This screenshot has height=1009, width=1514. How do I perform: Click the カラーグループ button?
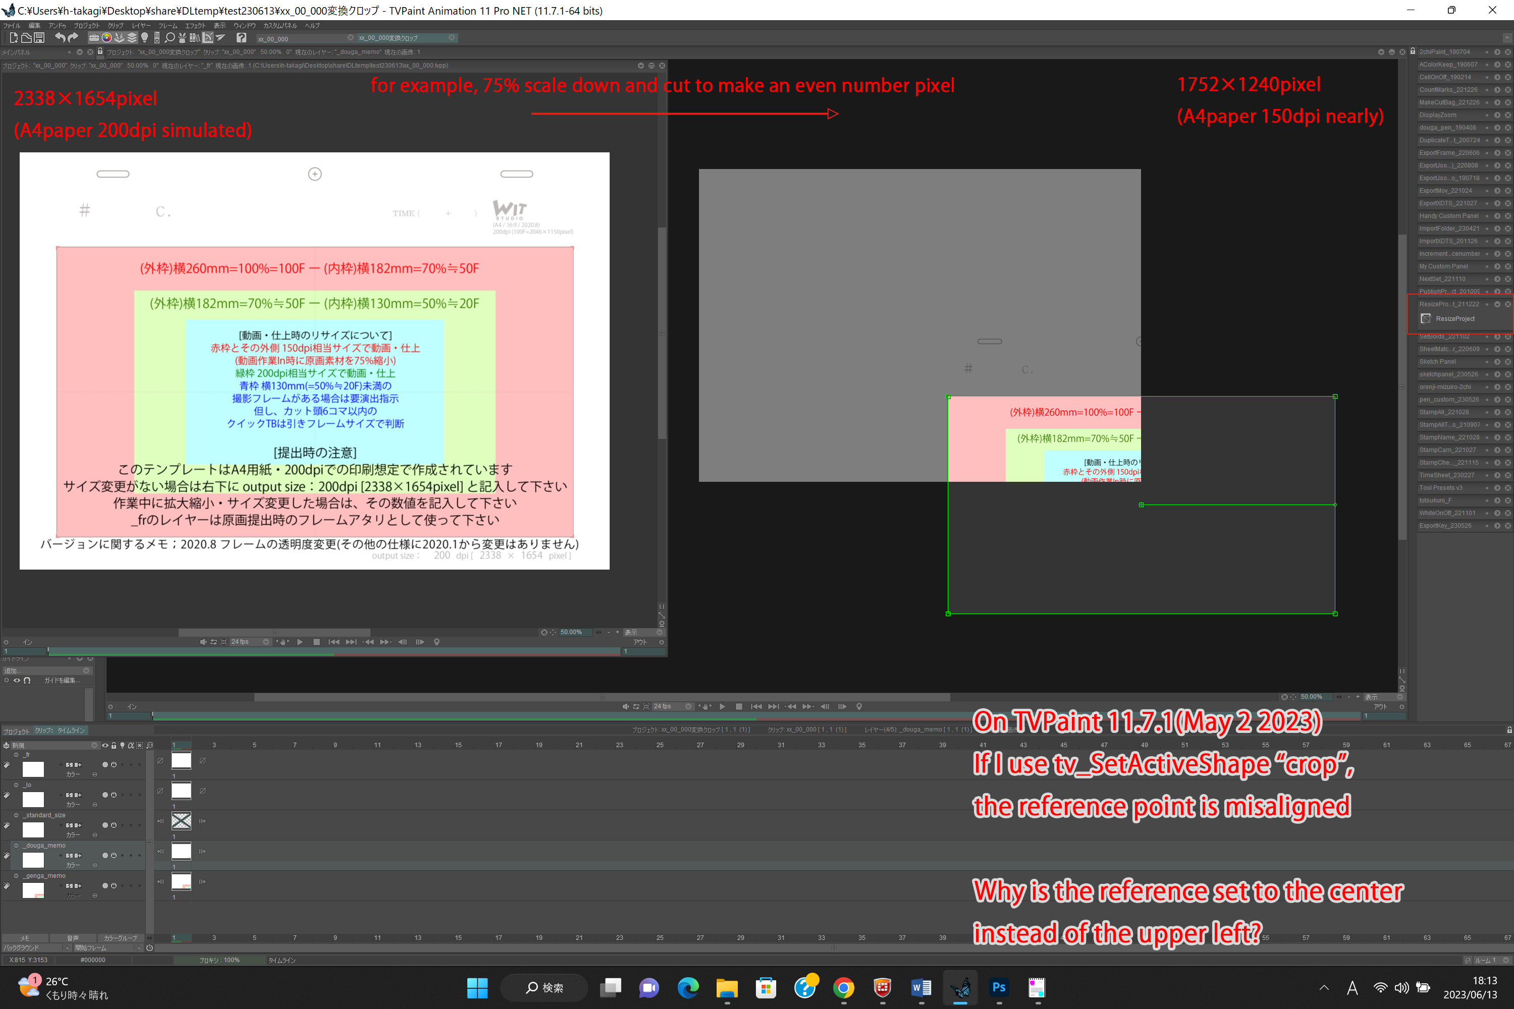[x=121, y=938]
